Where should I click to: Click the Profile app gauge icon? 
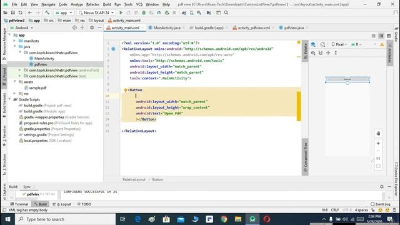click(x=159, y=12)
